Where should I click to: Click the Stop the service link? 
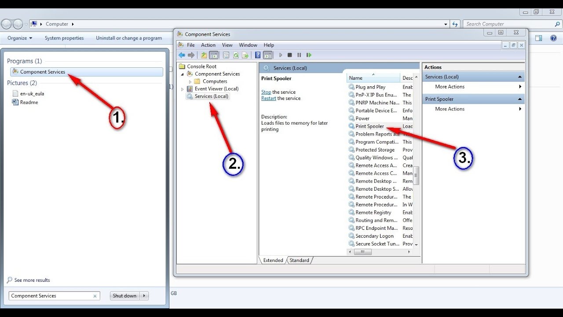point(266,92)
